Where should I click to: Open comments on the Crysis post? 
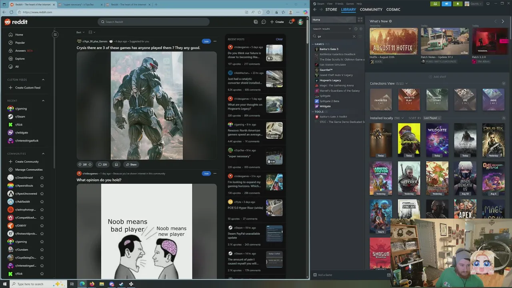[x=102, y=164]
